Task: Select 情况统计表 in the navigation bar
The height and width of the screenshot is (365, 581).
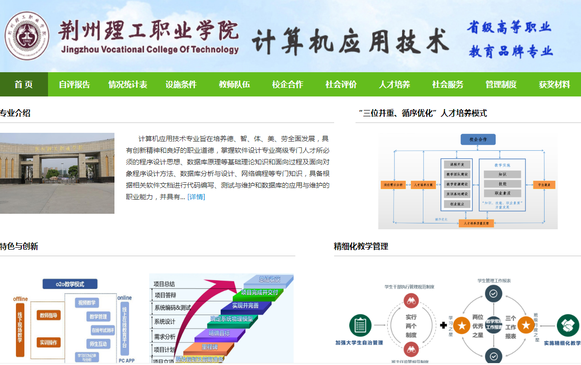Action: (128, 84)
